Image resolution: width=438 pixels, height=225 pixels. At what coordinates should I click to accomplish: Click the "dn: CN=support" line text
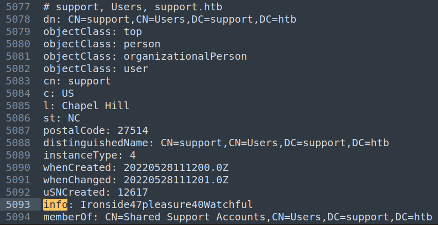pyautogui.click(x=169, y=20)
